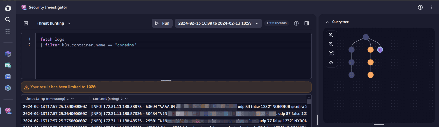Viewport: 439px width, 127px height.
Task: Toggle the right query tree panel
Action: click(x=307, y=23)
